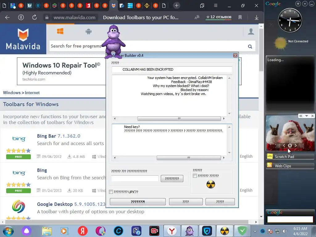
Task: Click the '?????' button at dialog bottom right
Action: click(220, 202)
